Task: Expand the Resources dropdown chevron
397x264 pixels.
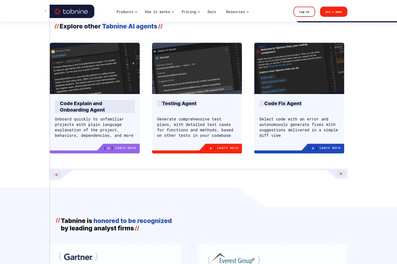Action: click(247, 12)
